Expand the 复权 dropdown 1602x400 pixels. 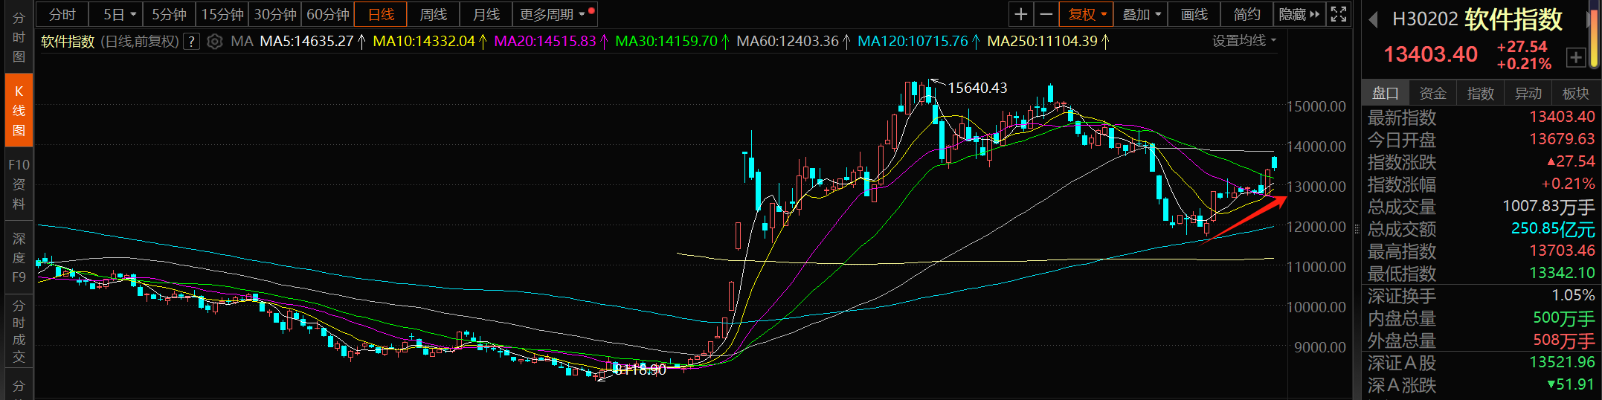(x=1087, y=14)
